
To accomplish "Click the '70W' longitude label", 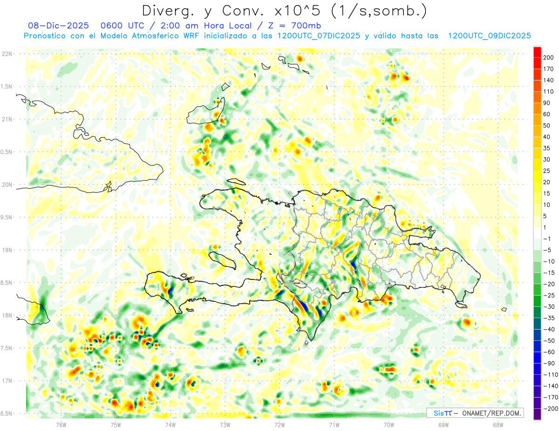I will (x=389, y=424).
